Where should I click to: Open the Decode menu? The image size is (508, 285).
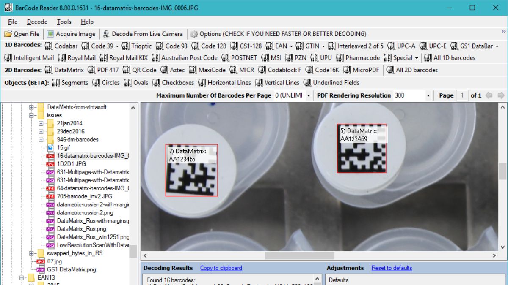pyautogui.click(x=37, y=22)
